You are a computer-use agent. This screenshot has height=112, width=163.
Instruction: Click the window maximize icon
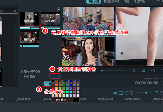[x=158, y=1]
